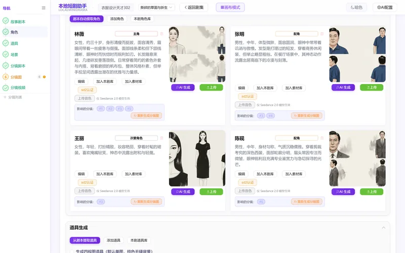Click AI生成 under 林薇's image
This screenshot has width=405, height=253.
tap(183, 88)
